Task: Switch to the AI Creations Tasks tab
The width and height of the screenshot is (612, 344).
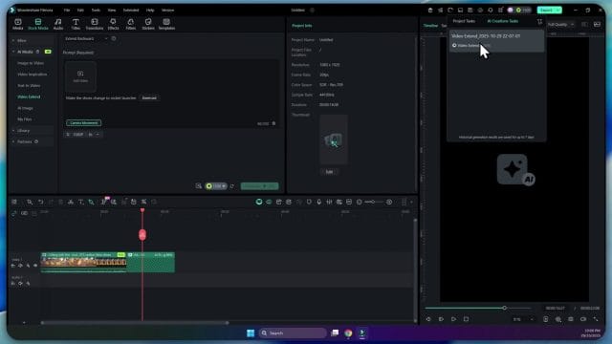Action: (x=503, y=21)
